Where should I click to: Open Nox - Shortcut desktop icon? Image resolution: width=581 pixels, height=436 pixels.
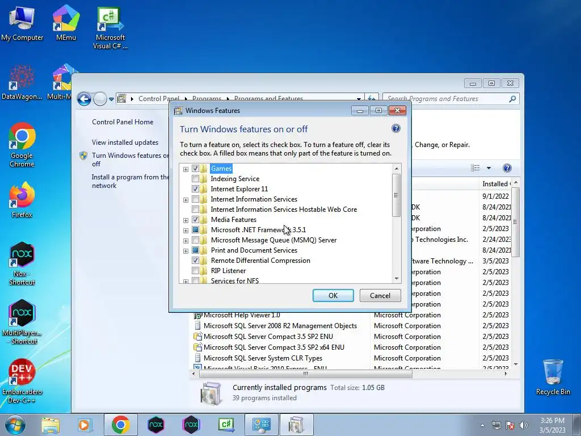pyautogui.click(x=22, y=263)
